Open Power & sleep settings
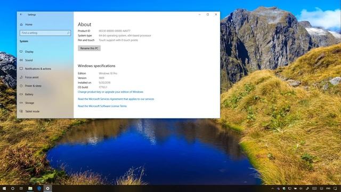Viewport: 341px width, 192px height. 31,86
